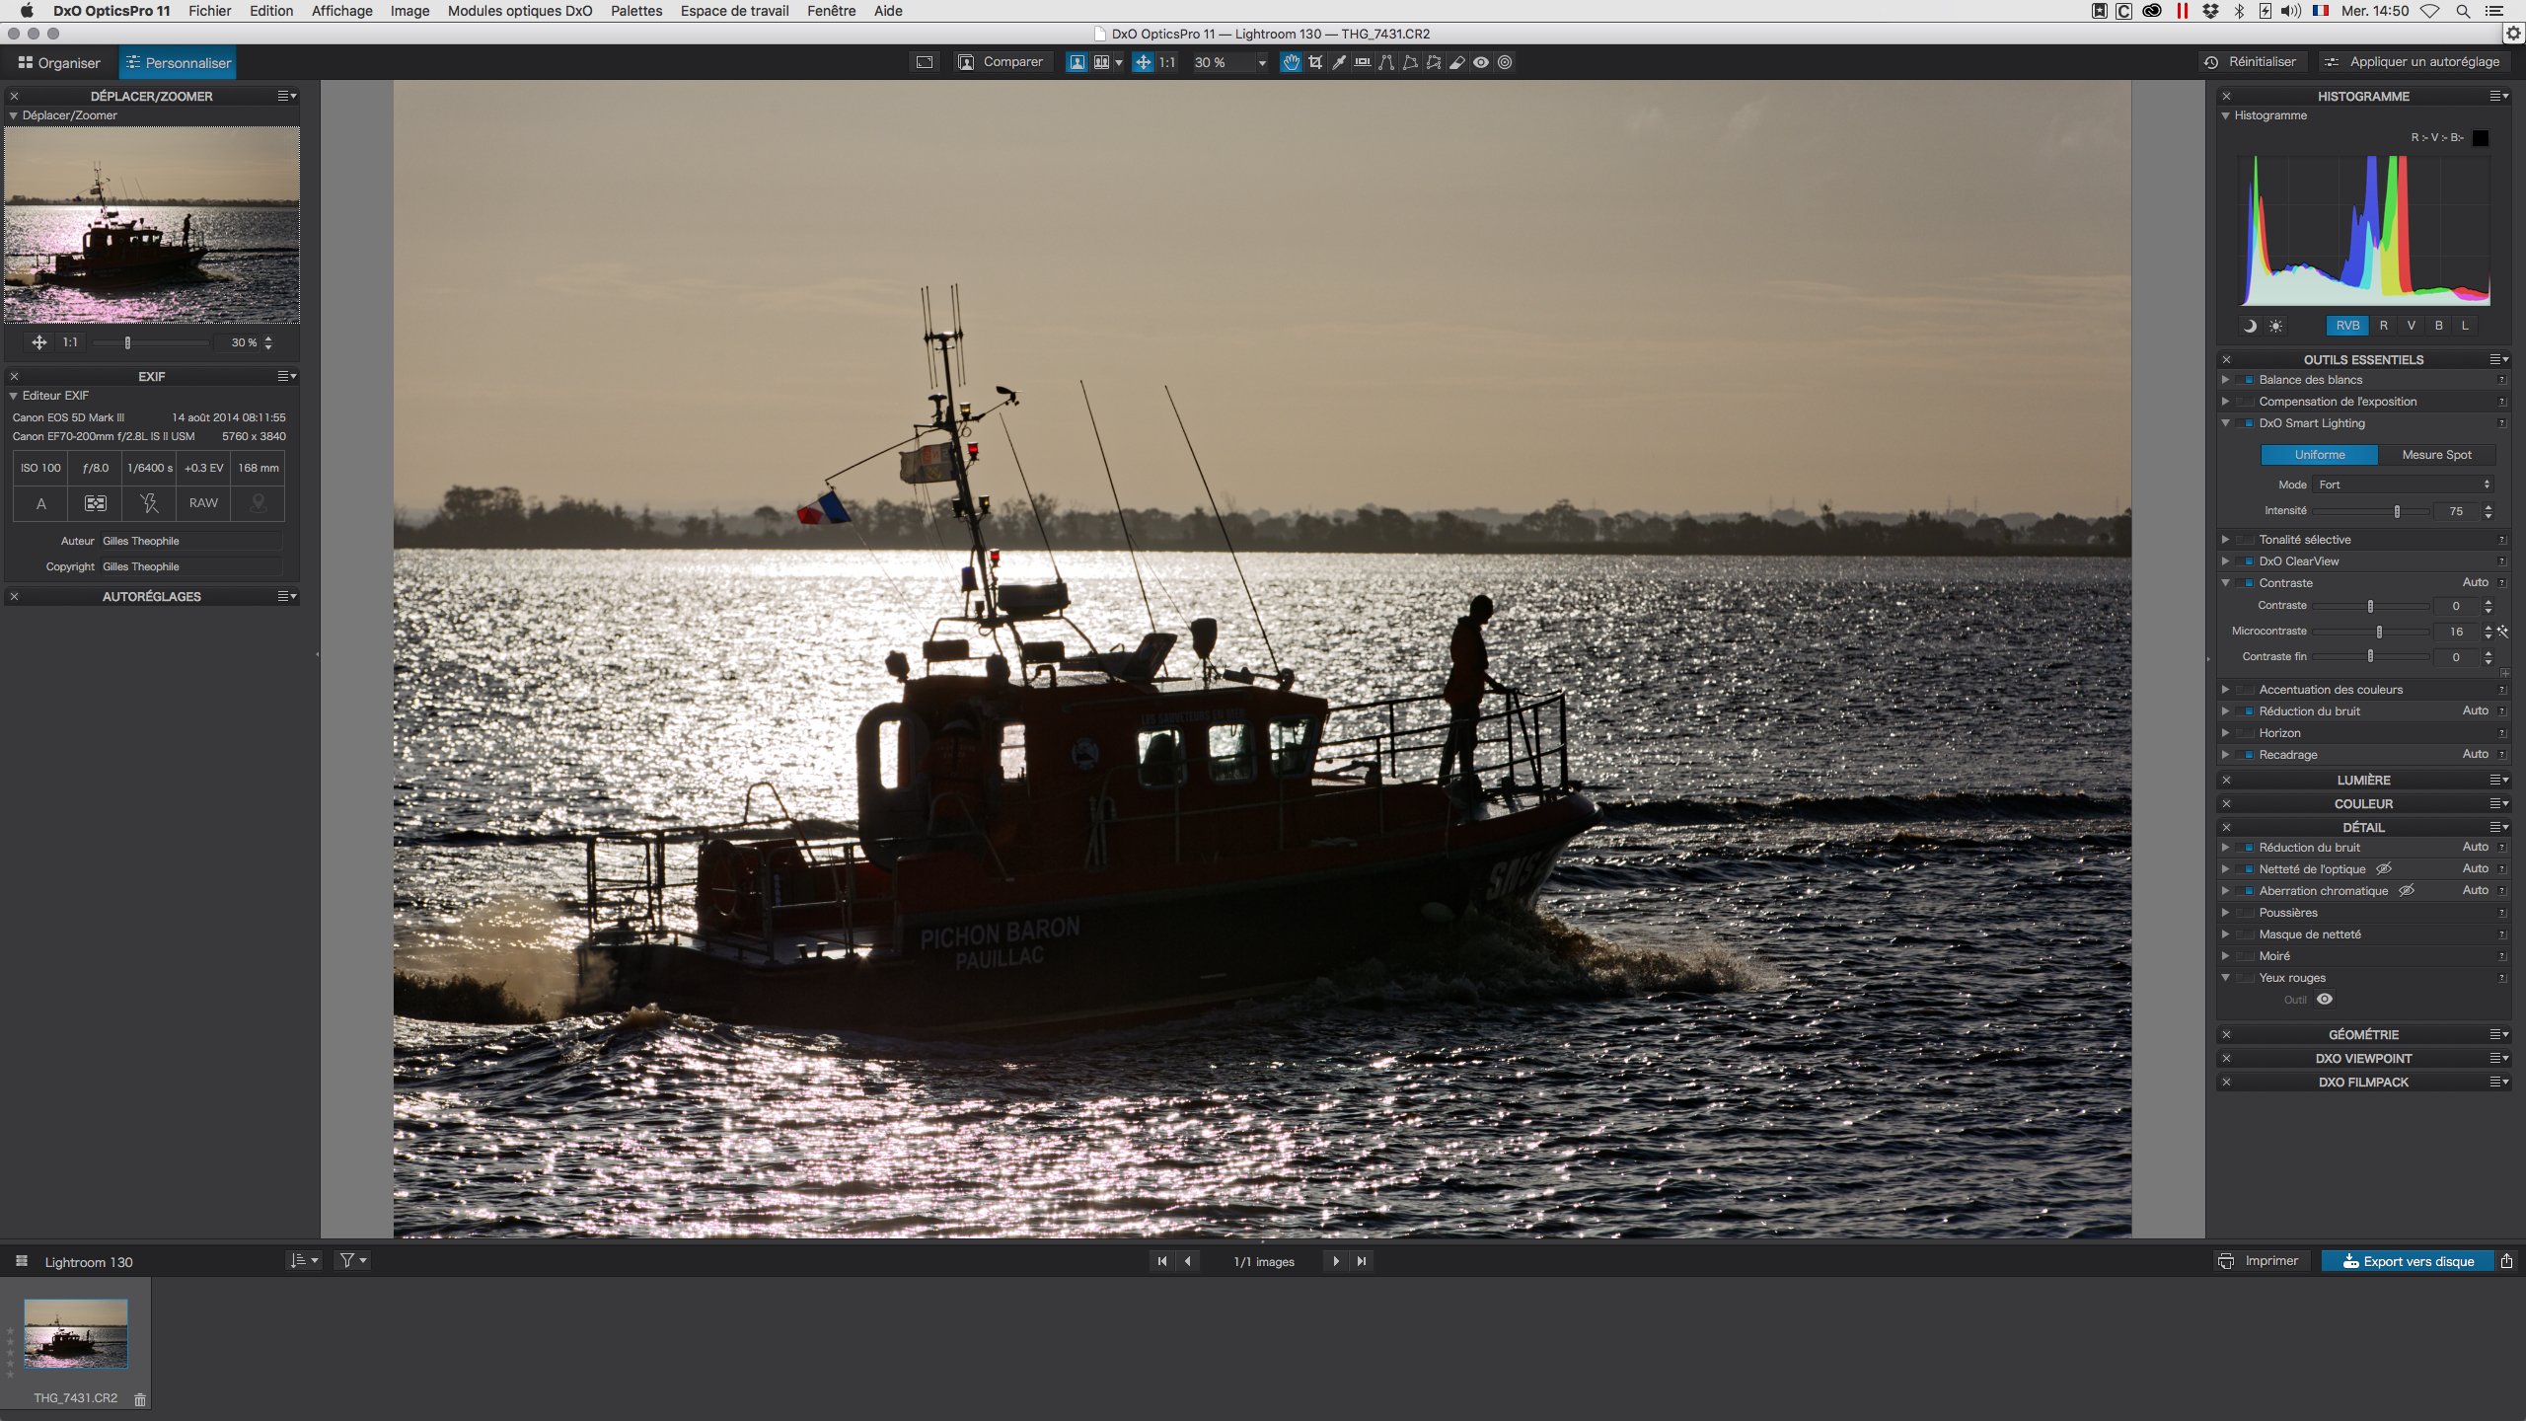The width and height of the screenshot is (2526, 1421).
Task: Collapse the DxO Smart Lighting section
Action: [2226, 423]
